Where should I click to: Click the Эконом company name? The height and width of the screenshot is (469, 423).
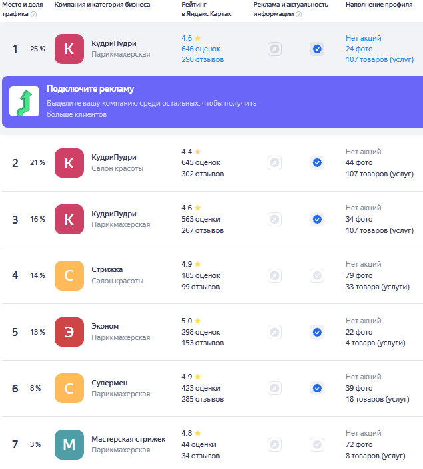click(105, 327)
